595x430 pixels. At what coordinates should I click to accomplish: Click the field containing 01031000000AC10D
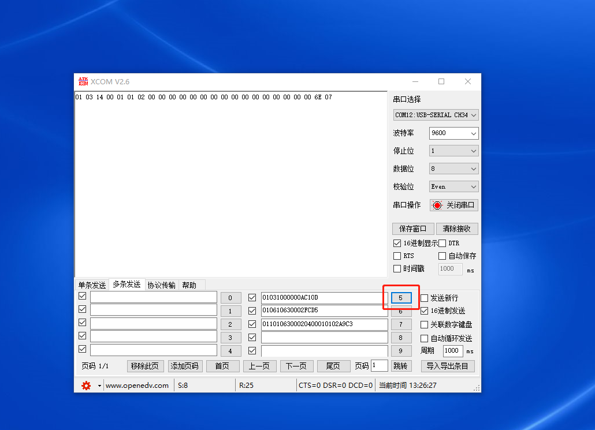coord(324,298)
